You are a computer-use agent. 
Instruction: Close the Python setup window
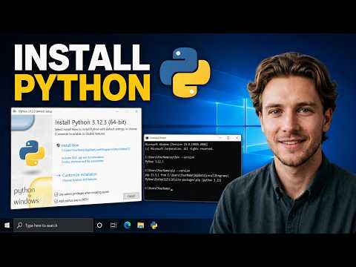coord(136,111)
